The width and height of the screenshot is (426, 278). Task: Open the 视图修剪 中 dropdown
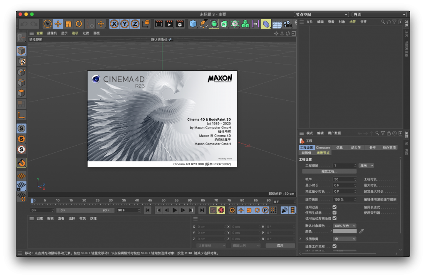coord(344,239)
